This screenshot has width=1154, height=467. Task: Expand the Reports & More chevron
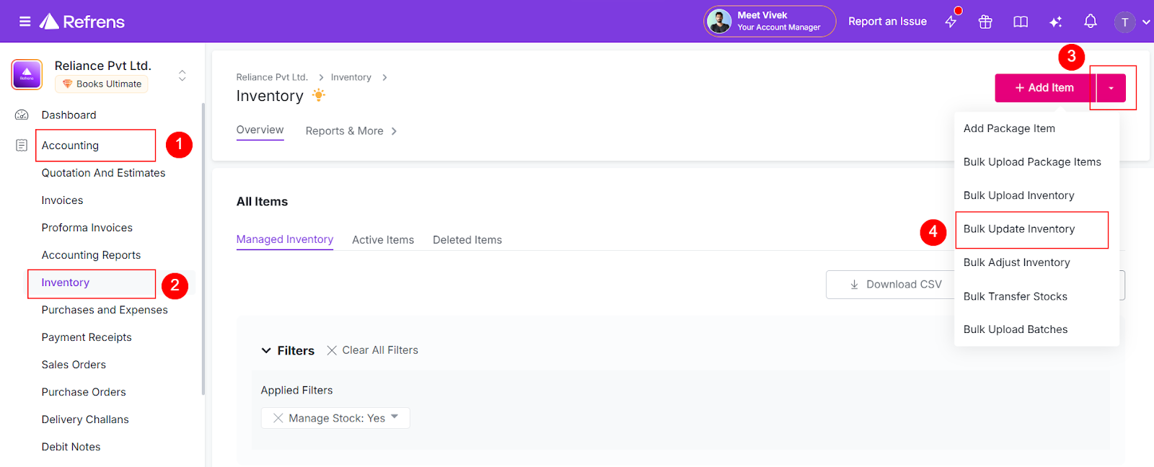(x=394, y=131)
